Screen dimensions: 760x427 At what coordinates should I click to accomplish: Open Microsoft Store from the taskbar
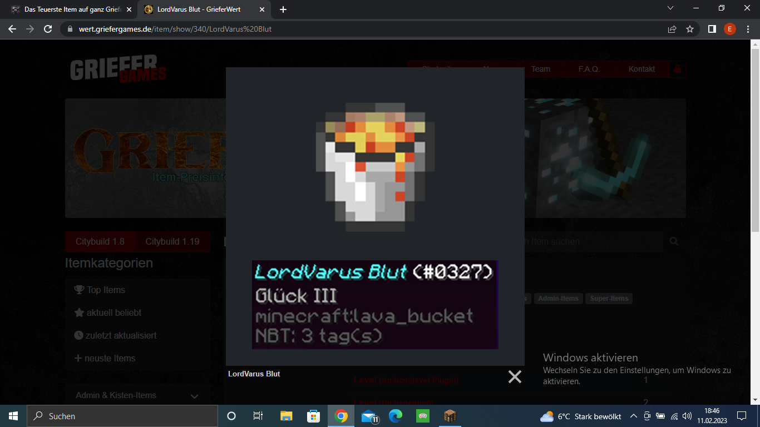[314, 416]
